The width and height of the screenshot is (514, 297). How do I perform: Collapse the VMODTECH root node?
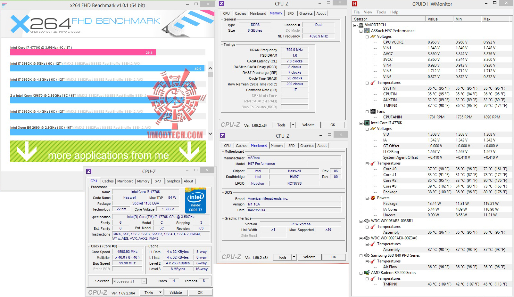[x=355, y=25]
